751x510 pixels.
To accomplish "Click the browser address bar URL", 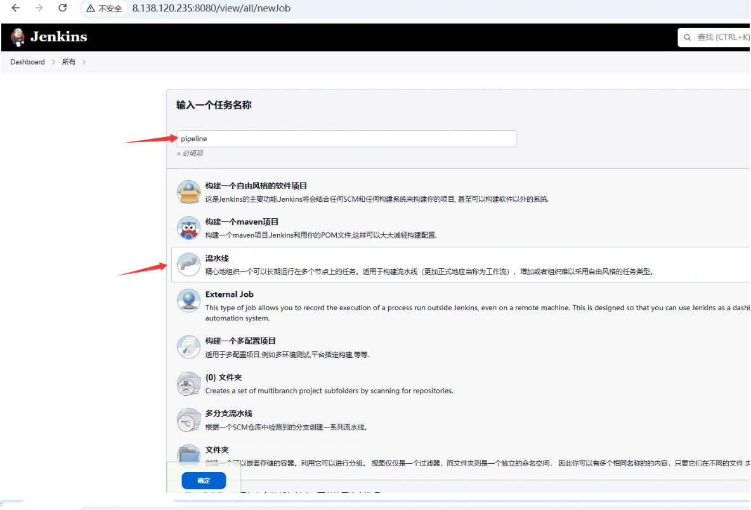I will (211, 8).
